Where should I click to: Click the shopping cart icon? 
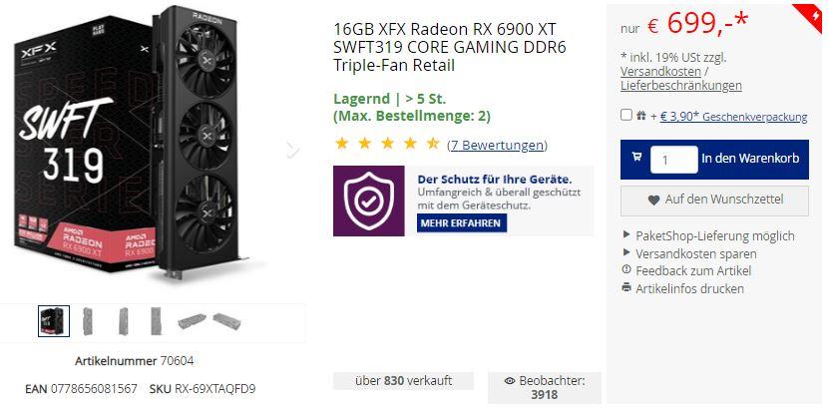click(636, 157)
